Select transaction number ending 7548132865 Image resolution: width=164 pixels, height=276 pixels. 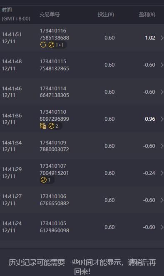click(x=54, y=65)
